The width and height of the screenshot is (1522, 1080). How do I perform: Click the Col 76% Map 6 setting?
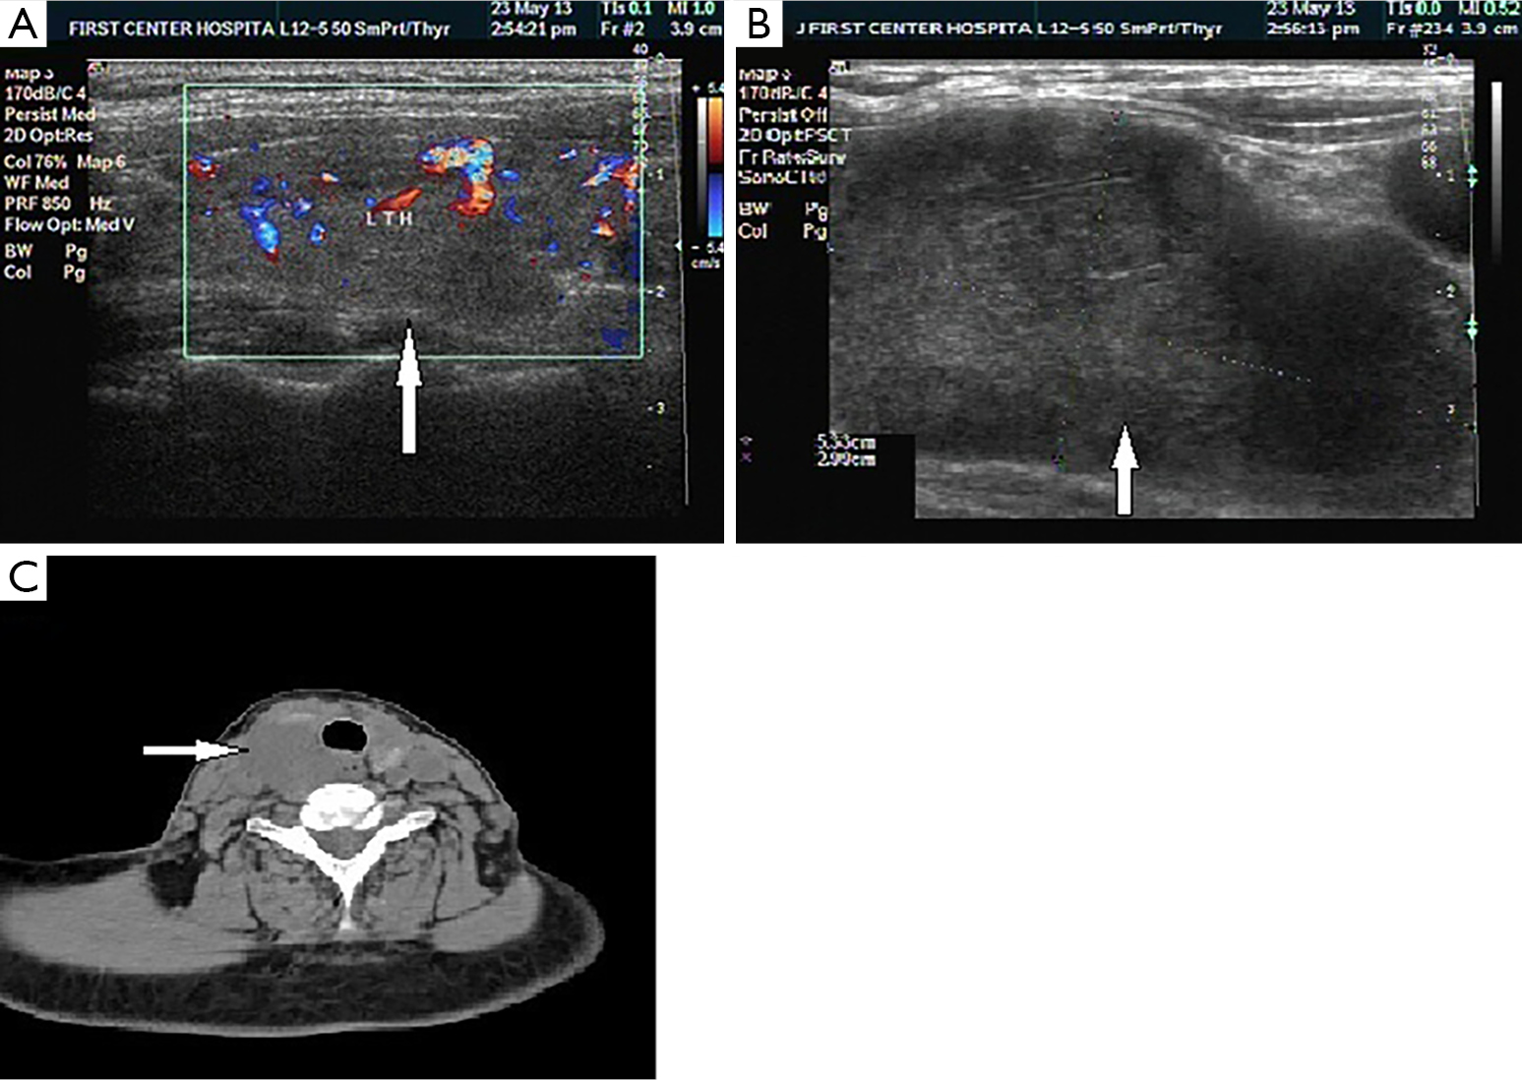pos(64,161)
